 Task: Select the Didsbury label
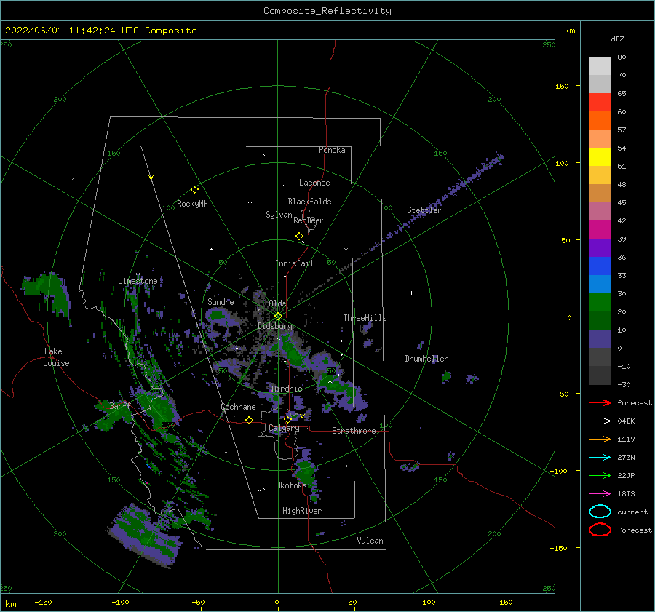[275, 326]
